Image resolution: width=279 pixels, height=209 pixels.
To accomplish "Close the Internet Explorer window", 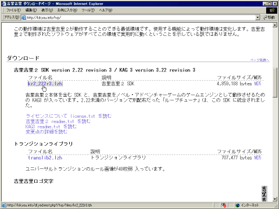I will [x=275, y=3].
